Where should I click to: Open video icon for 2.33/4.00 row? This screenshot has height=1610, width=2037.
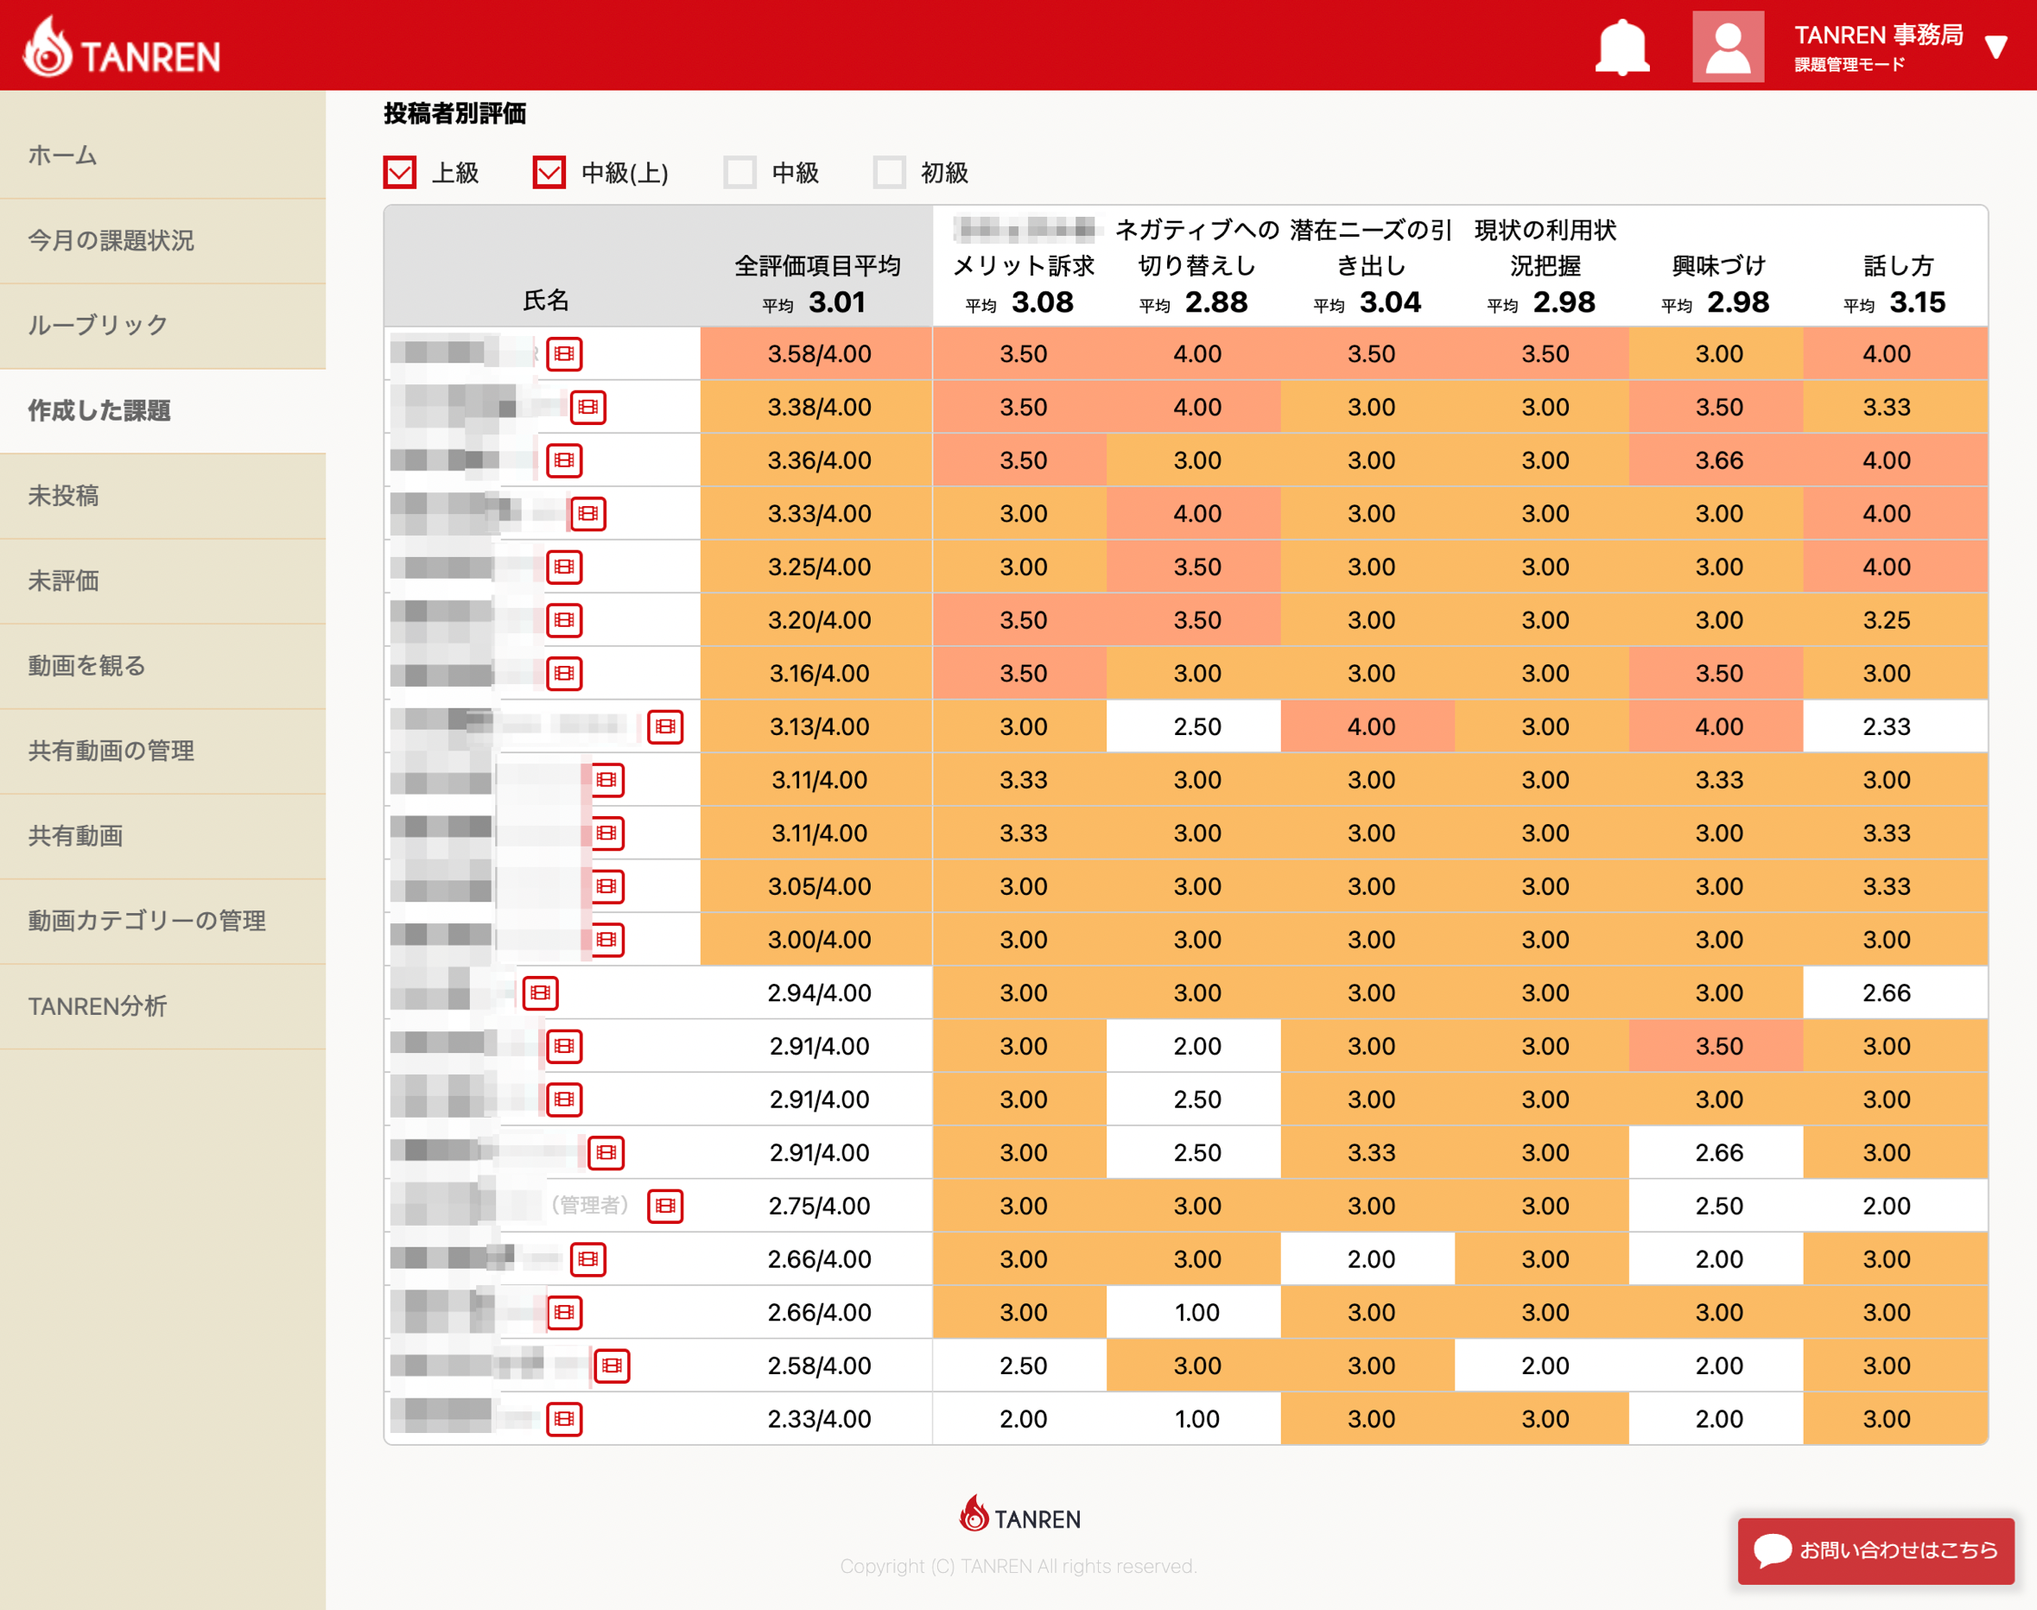pyautogui.click(x=564, y=1418)
